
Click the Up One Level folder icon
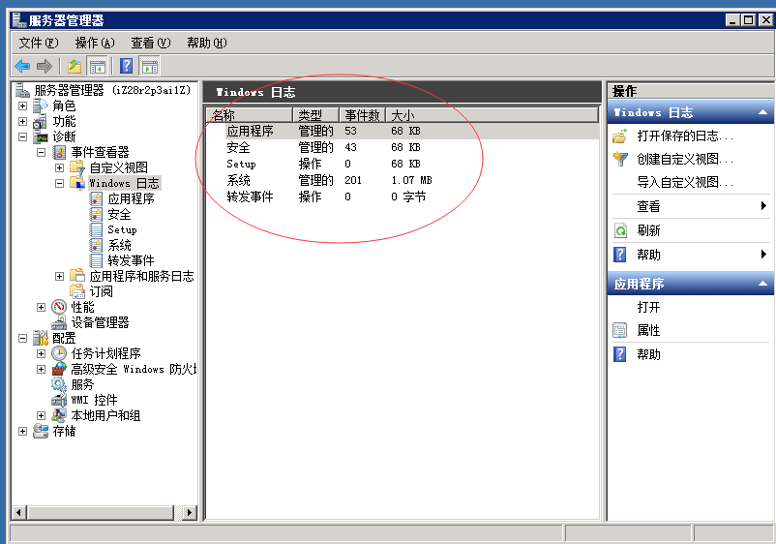coord(74,66)
